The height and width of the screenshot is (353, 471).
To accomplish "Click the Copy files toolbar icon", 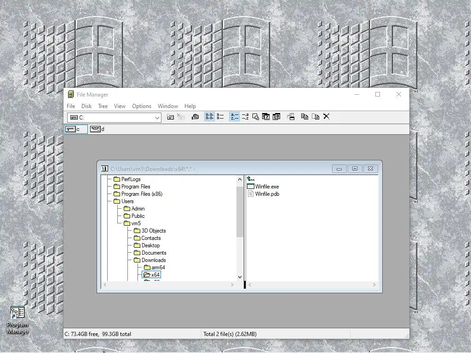I will (x=304, y=117).
